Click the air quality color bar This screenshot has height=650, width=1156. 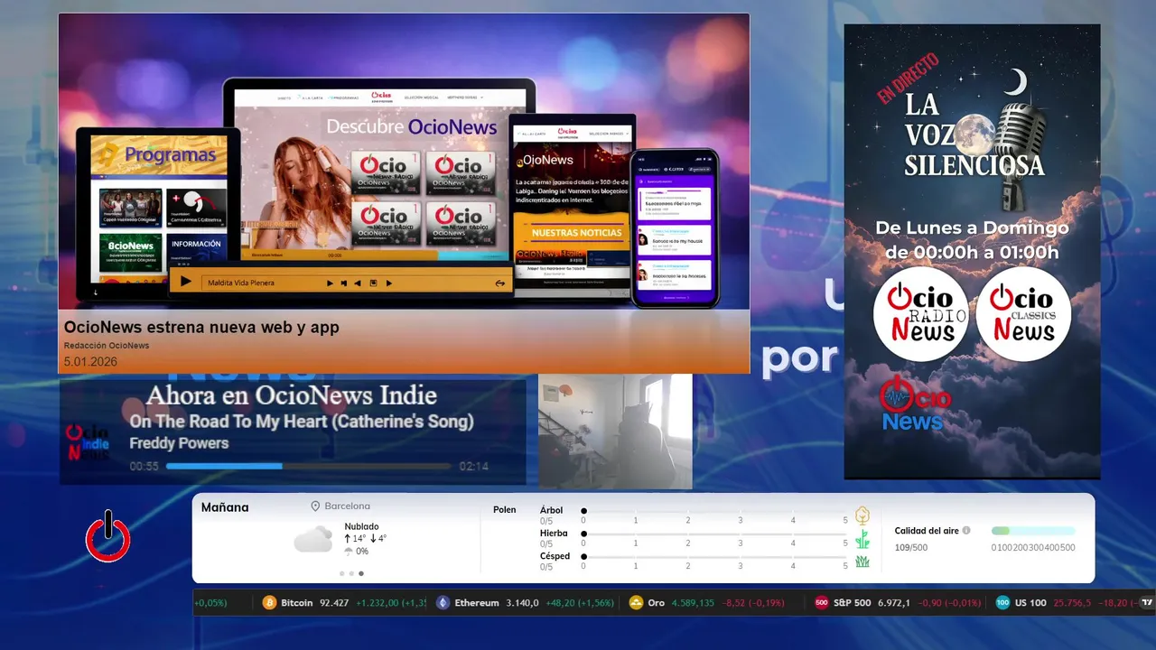coord(1033,531)
